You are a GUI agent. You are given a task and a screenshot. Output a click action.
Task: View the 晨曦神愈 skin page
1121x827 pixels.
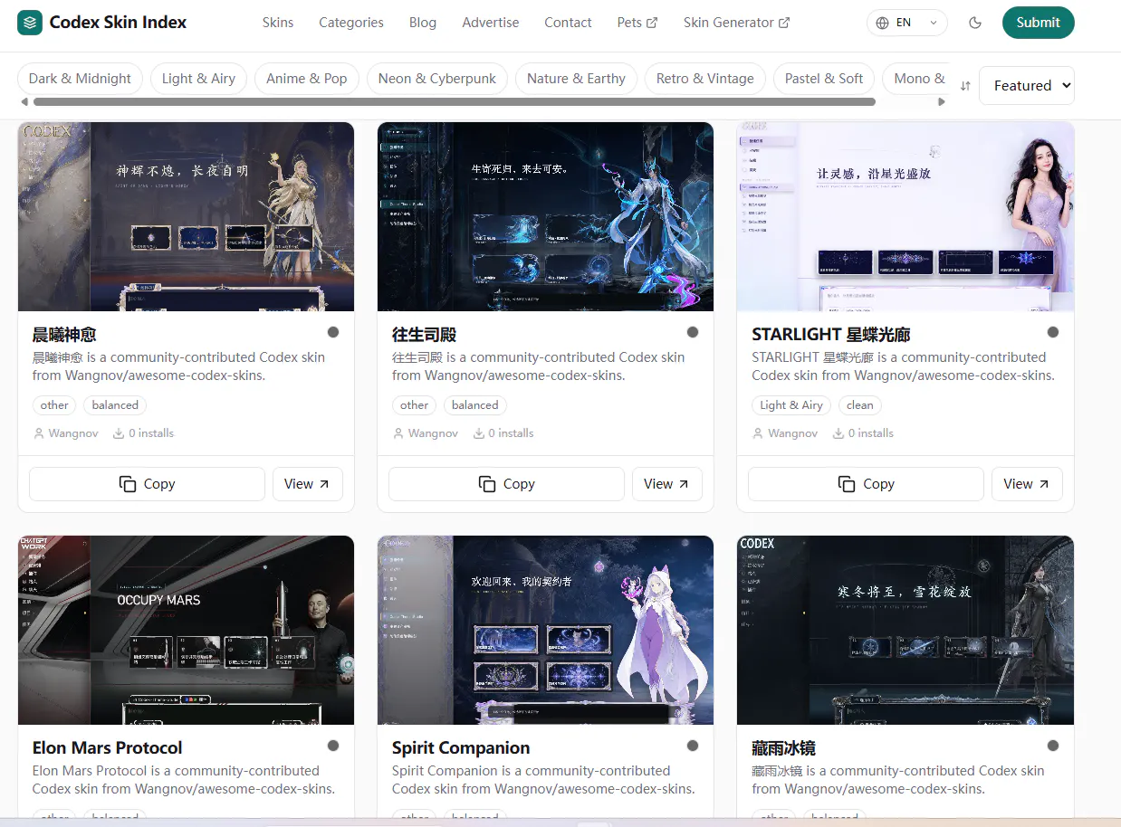pos(308,484)
